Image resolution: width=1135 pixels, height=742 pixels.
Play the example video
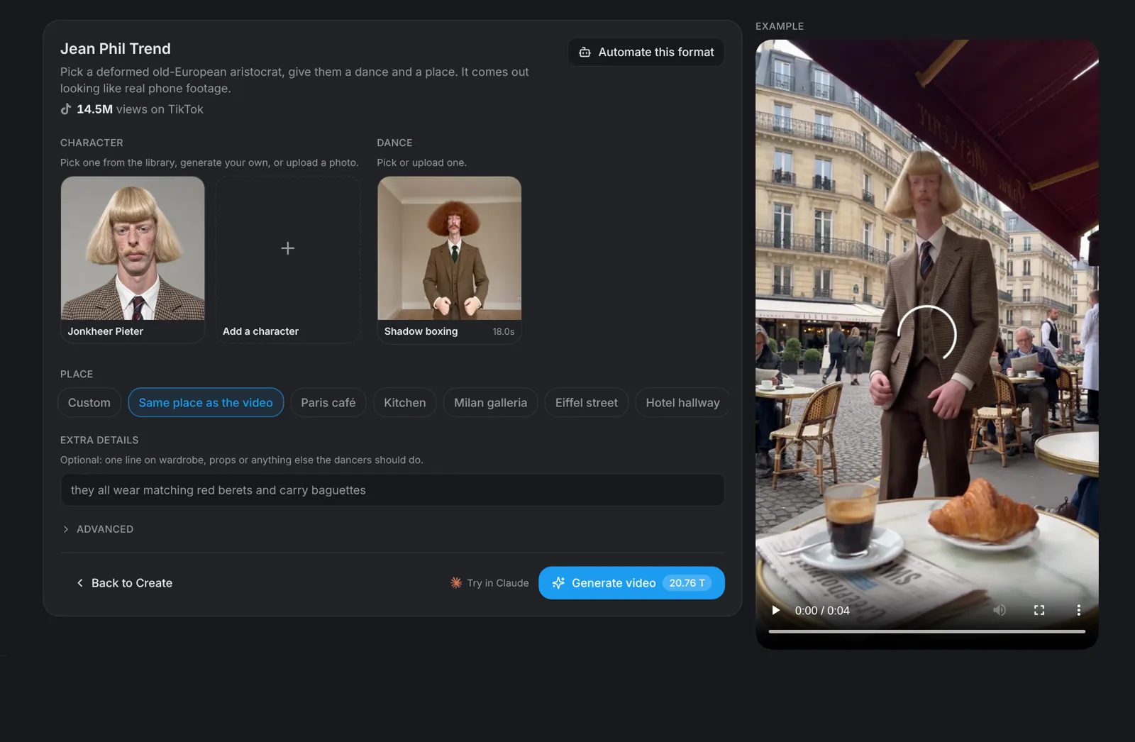click(775, 610)
